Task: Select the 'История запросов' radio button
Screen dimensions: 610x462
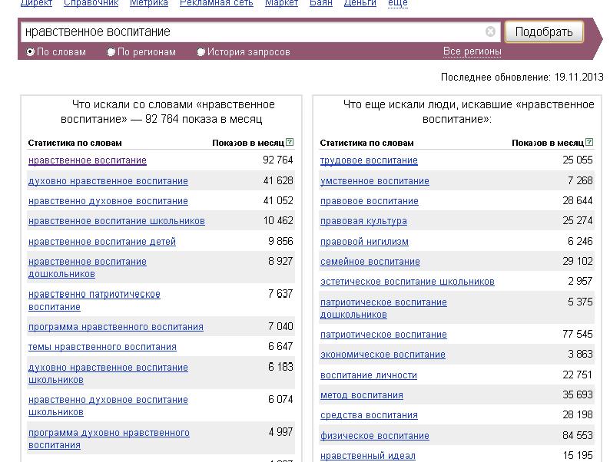Action: [201, 51]
